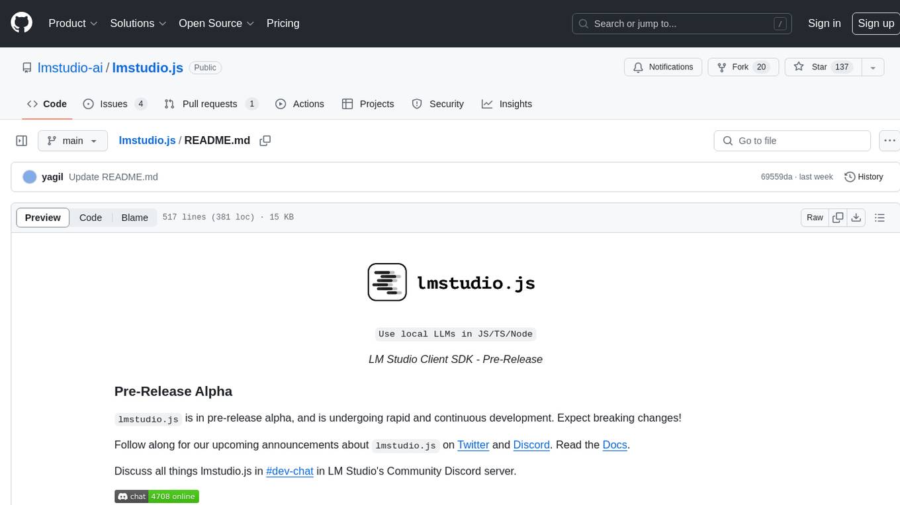
Task: Open yagil's user profile
Action: pyautogui.click(x=52, y=177)
